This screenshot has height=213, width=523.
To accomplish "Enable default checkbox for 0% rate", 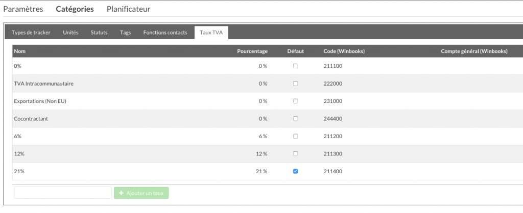I will [295, 66].
